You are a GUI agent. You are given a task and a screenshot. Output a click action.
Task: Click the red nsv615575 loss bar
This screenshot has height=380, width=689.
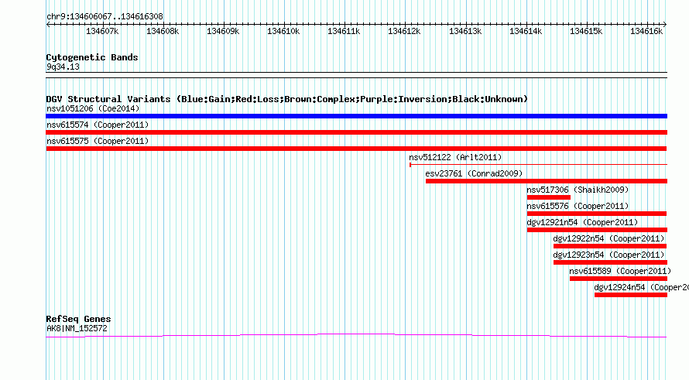pos(356,149)
